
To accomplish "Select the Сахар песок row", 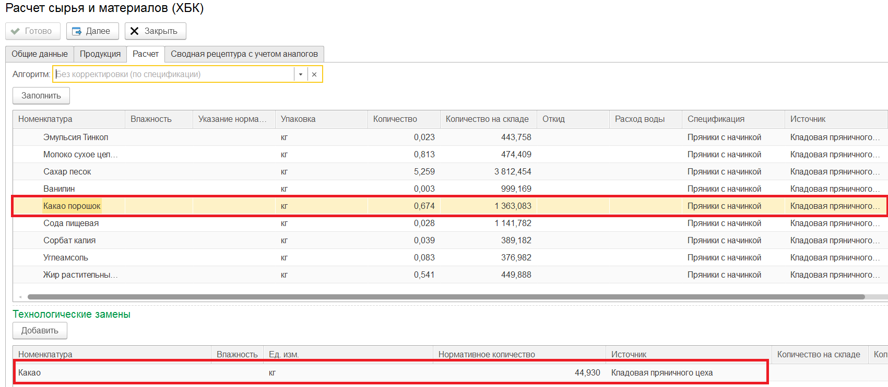I will pos(450,172).
